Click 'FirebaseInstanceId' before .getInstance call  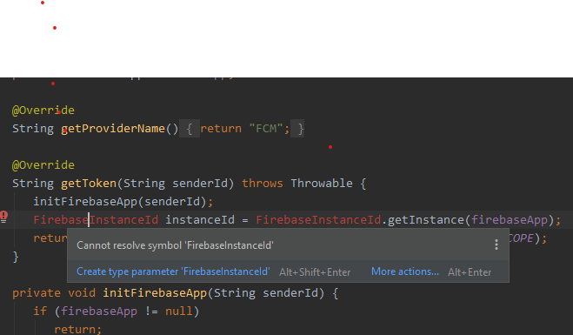pyautogui.click(x=318, y=220)
